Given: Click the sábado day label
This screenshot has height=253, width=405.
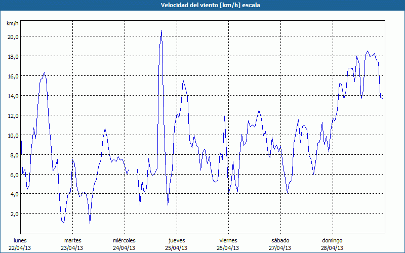Looking at the screenshot, I should 280,240.
